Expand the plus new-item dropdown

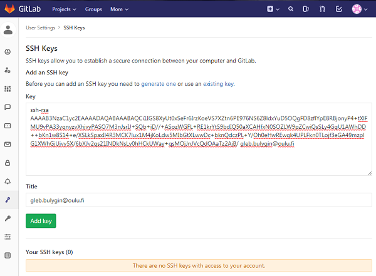coord(271,9)
